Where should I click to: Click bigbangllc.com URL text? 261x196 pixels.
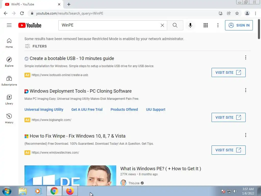coord(51,120)
